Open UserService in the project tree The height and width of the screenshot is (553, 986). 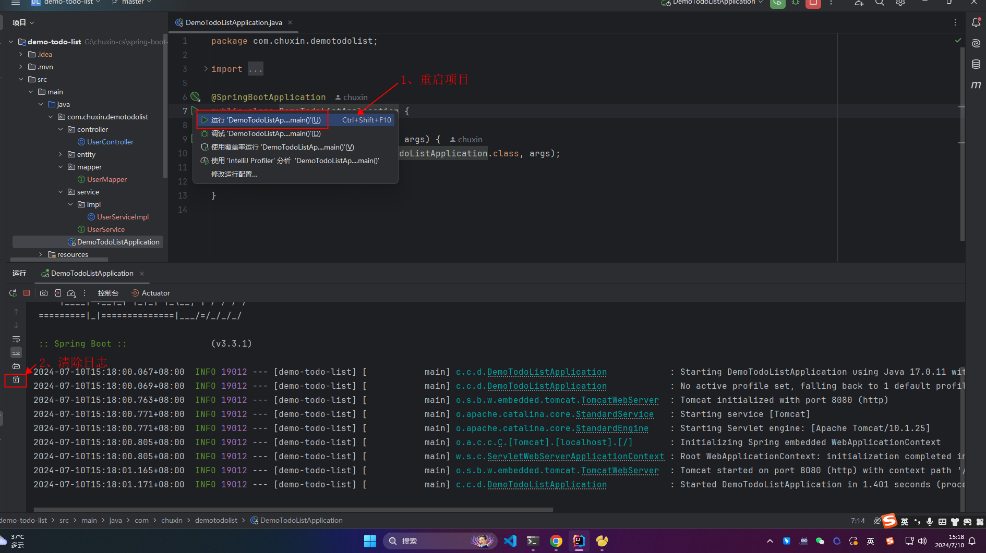click(x=106, y=229)
